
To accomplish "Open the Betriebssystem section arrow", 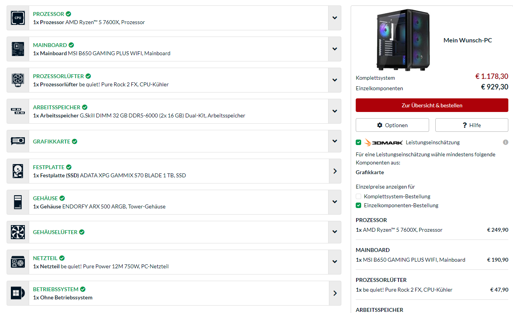I will (335, 293).
